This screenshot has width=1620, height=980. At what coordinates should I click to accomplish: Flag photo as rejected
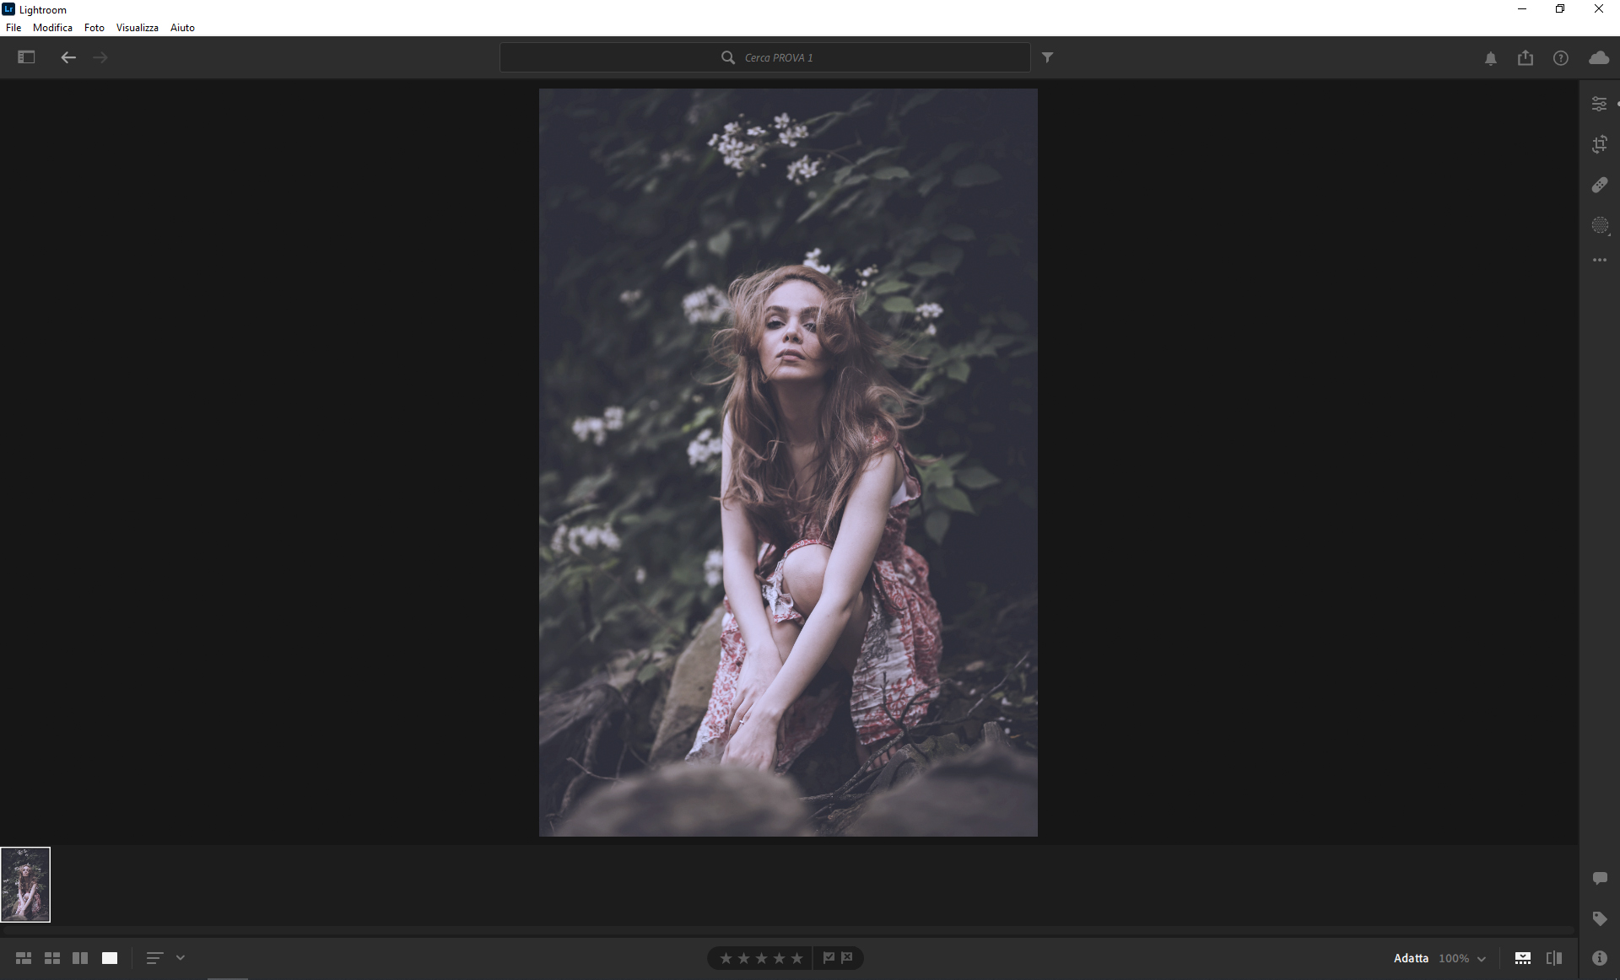click(x=847, y=957)
